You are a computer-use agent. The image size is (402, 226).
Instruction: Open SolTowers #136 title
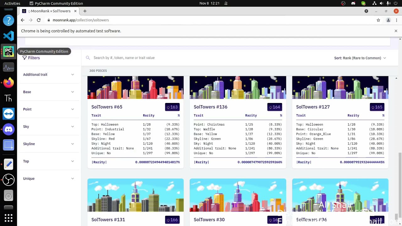[x=210, y=107]
